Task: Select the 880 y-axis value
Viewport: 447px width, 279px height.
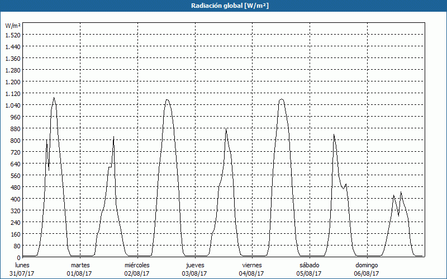Action: (x=16, y=129)
